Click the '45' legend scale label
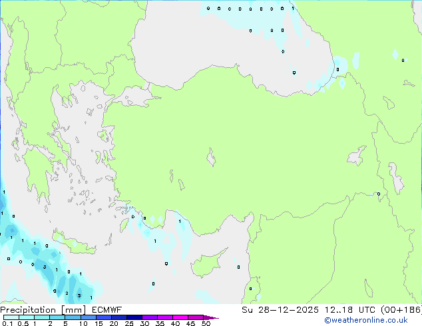Screen dimensions: 422x326 [190, 323]
